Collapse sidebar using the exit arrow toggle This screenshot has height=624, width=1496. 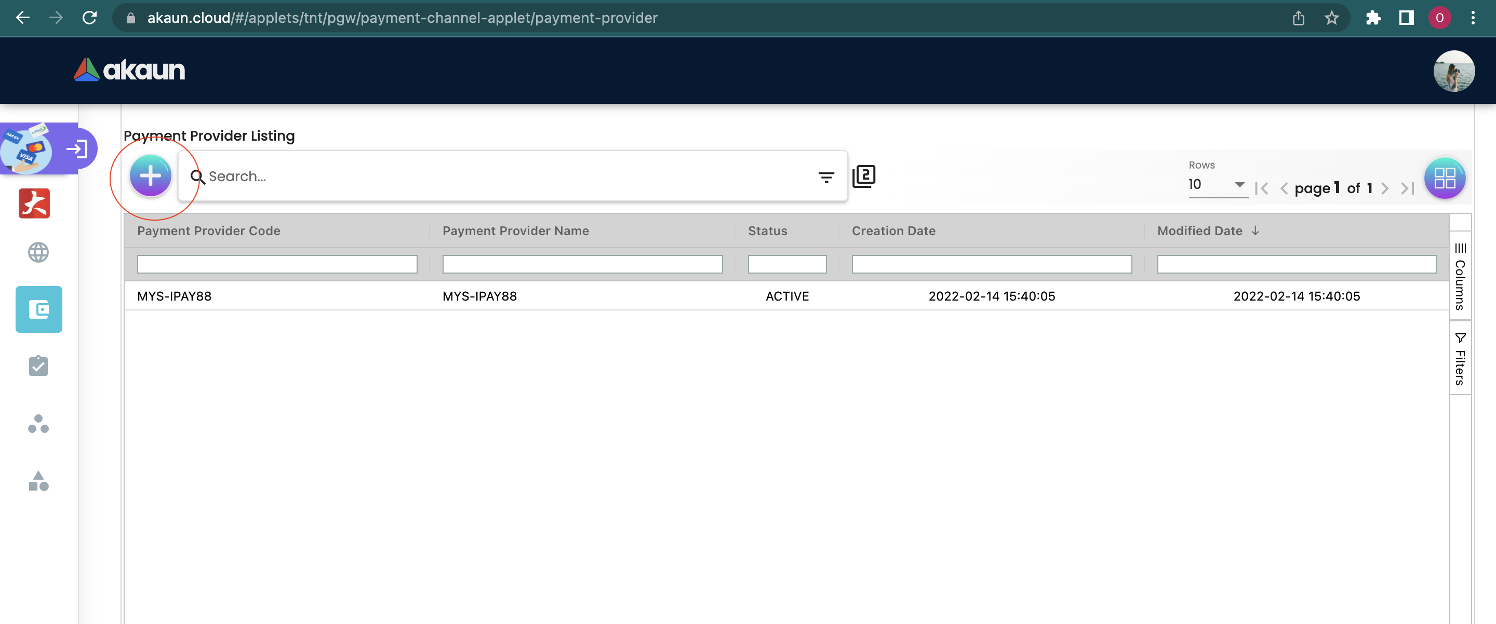point(77,149)
